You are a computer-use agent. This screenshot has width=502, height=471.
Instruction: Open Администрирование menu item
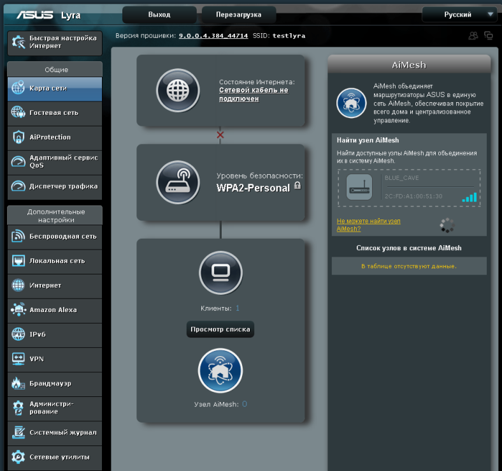coord(55,409)
